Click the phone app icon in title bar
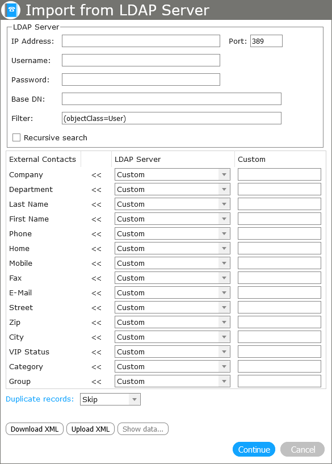 click(x=11, y=10)
